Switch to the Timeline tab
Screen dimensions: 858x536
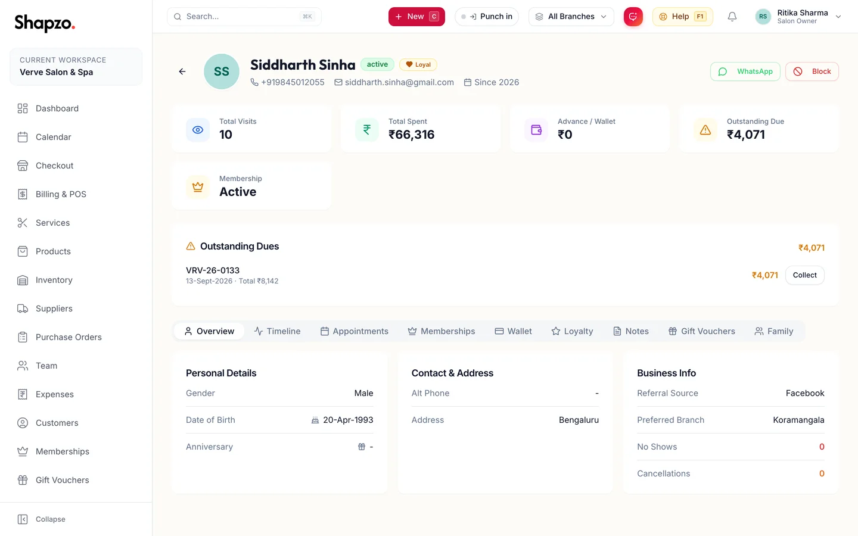277,331
